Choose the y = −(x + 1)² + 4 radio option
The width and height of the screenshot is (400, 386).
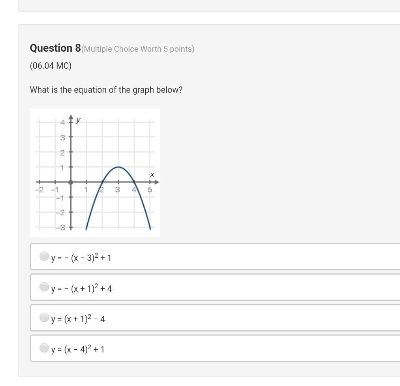point(44,287)
